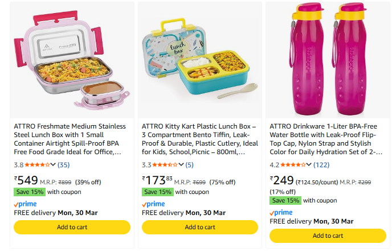Open the 35 reviews link
The height and width of the screenshot is (252, 392).
tap(64, 165)
